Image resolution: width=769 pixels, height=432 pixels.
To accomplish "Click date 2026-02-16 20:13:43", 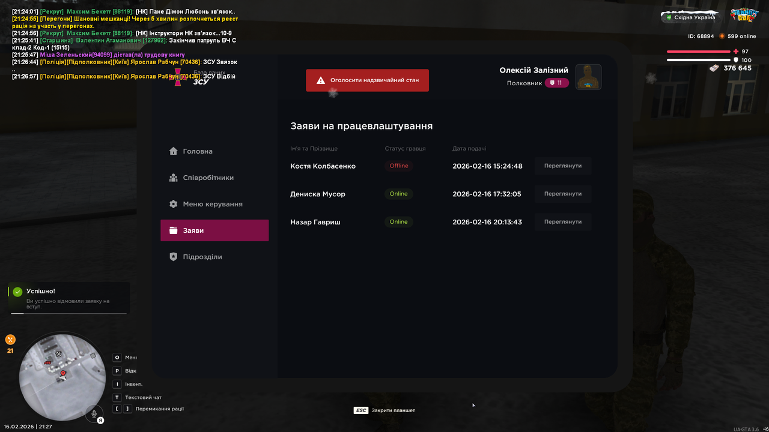I will 487,222.
